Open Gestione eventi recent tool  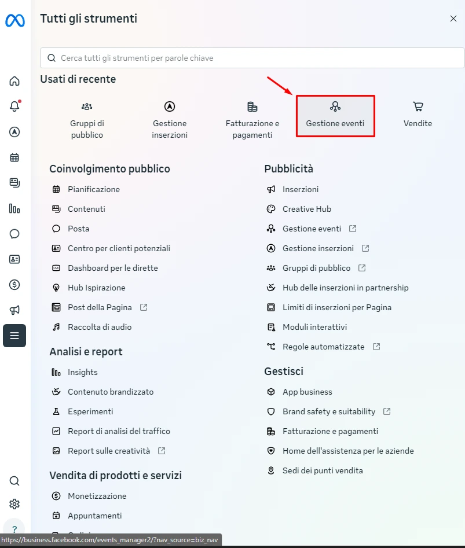coord(335,116)
